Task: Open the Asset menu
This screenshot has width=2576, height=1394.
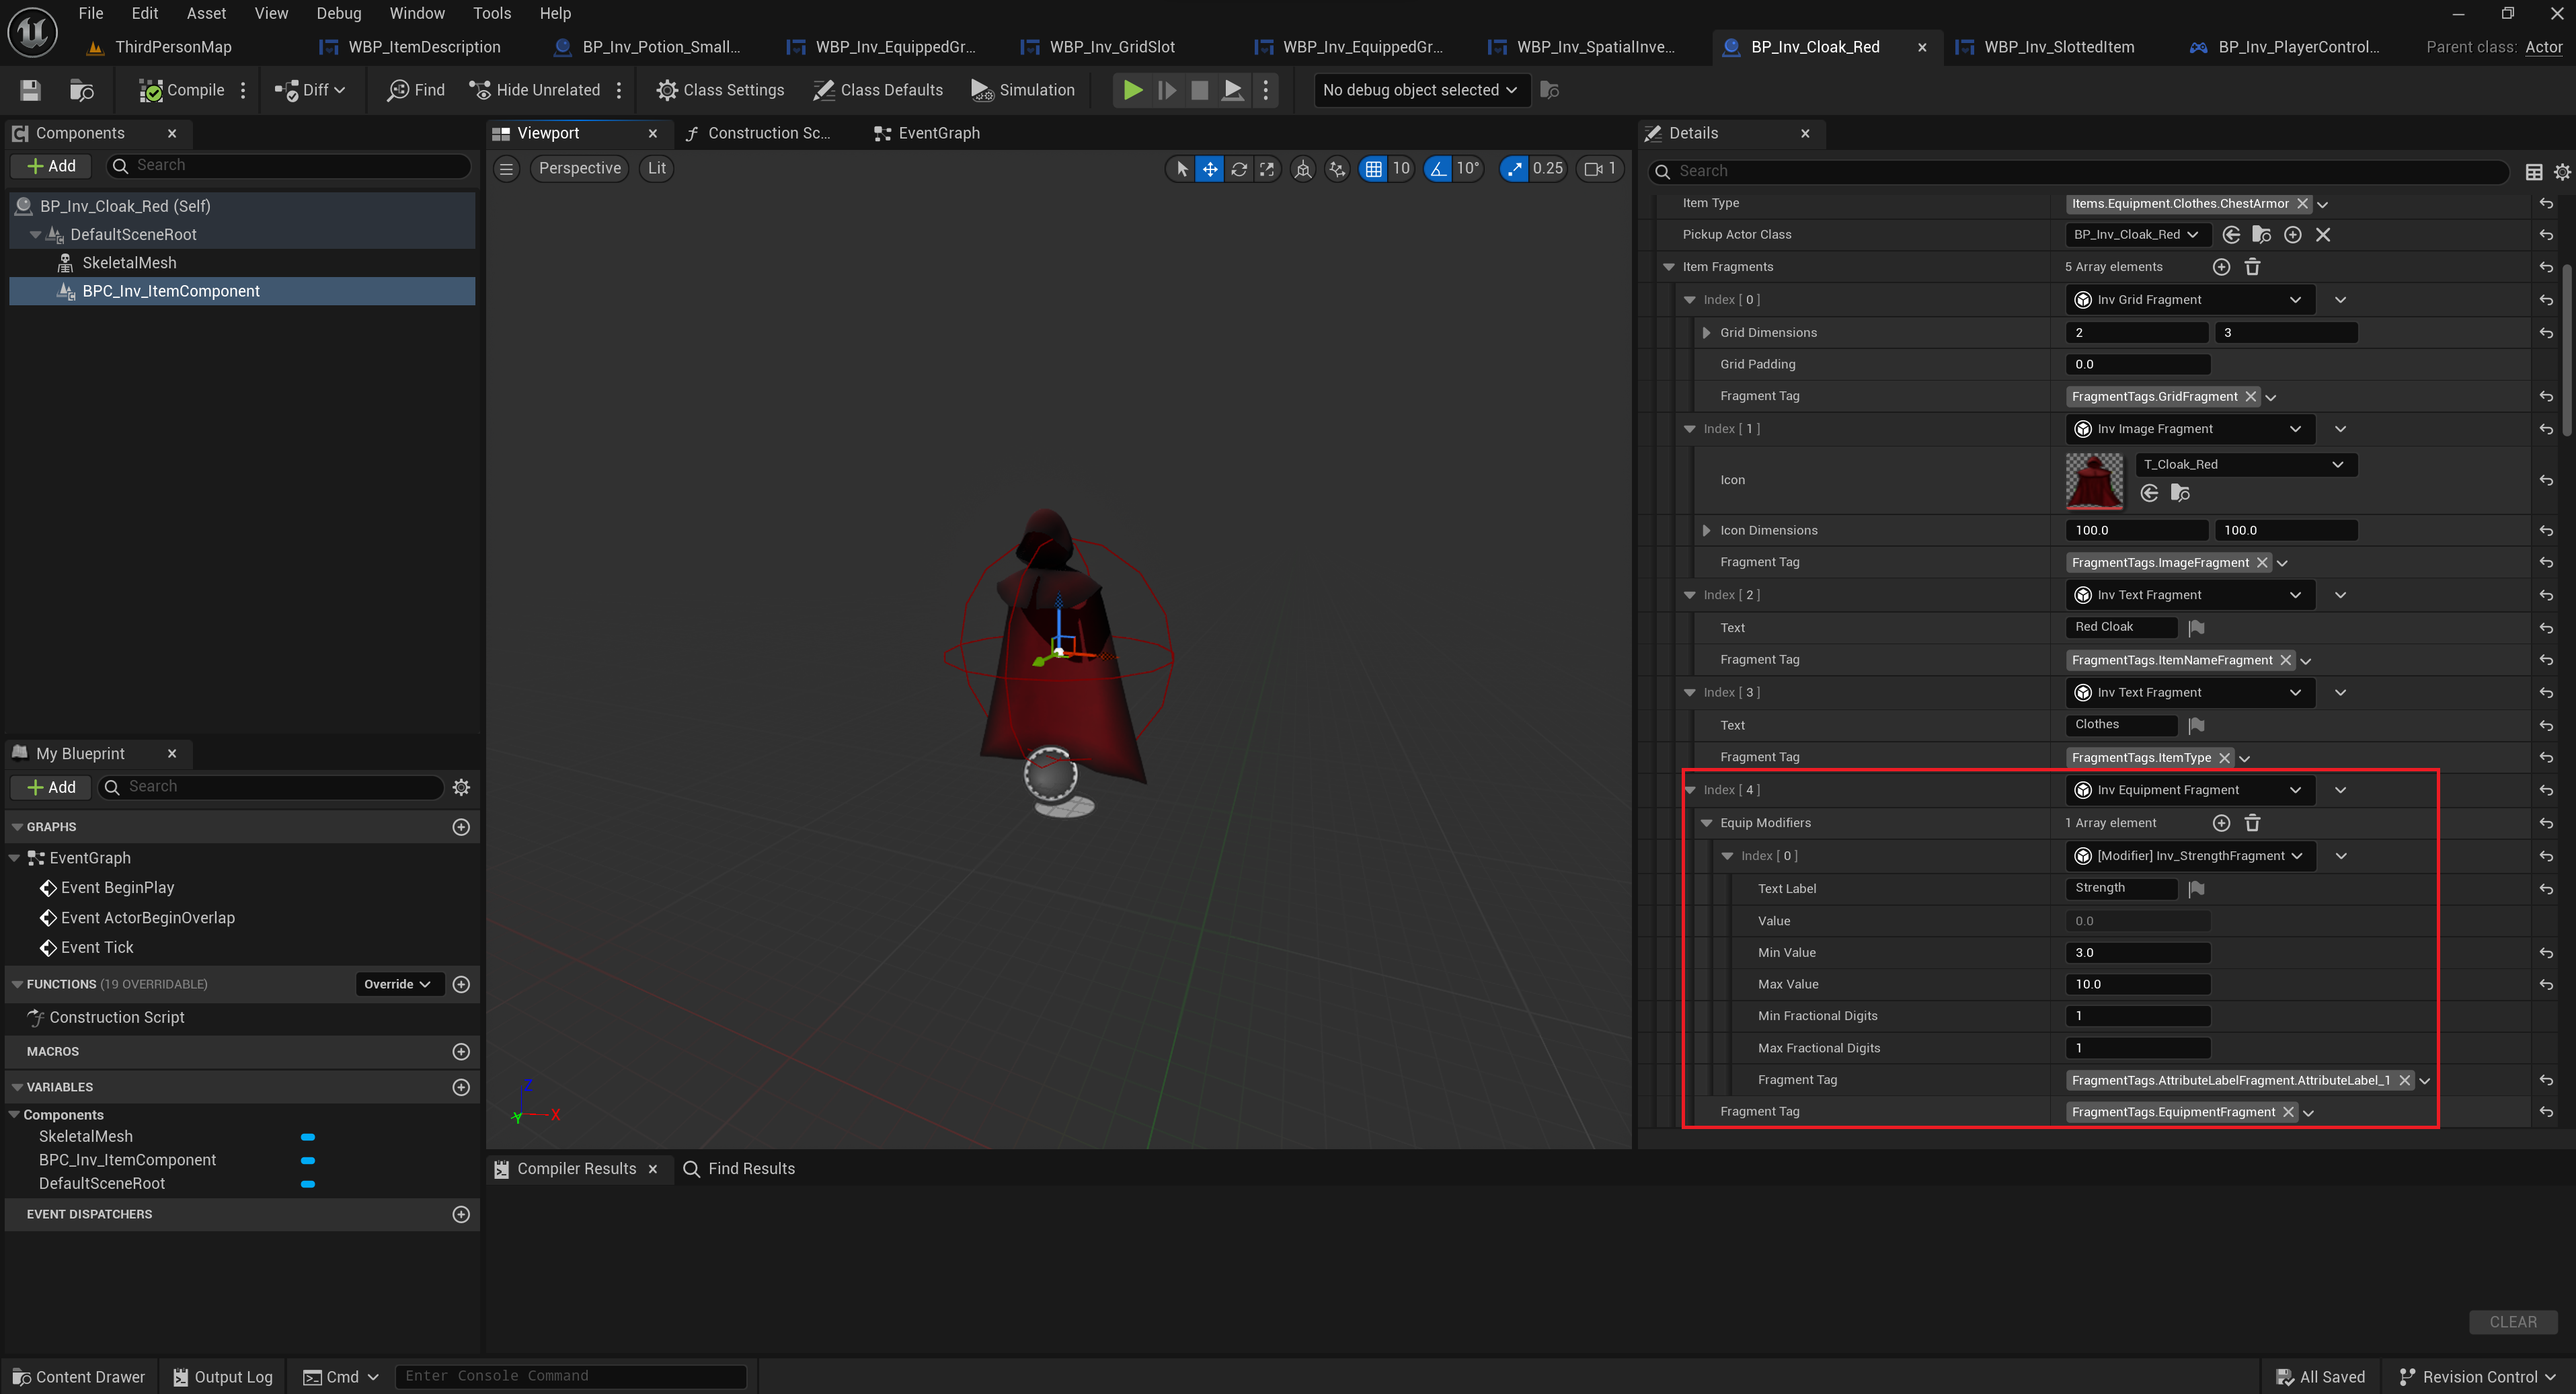Action: tap(206, 13)
